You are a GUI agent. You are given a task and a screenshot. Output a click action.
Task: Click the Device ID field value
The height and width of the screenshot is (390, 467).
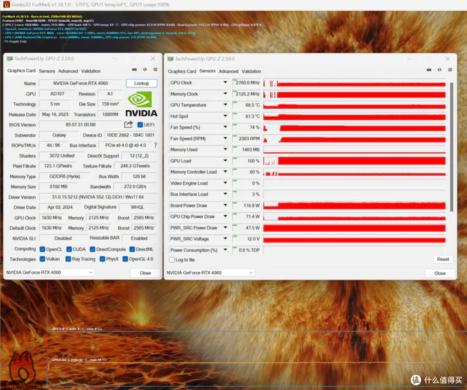(131, 135)
